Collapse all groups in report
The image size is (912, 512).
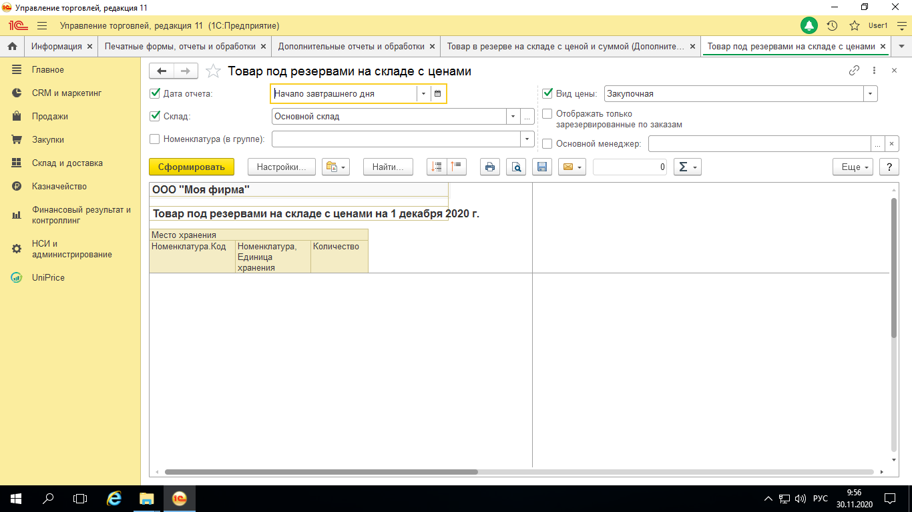click(x=457, y=167)
